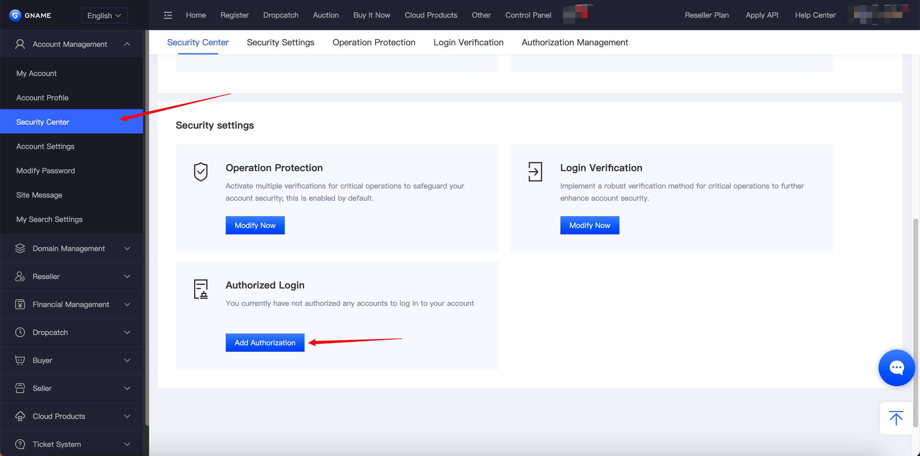
Task: Expand the Buyer section chevron
Action: (x=127, y=360)
